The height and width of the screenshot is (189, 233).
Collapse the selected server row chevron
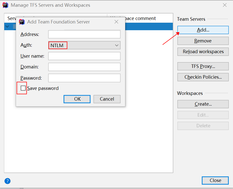7,27
